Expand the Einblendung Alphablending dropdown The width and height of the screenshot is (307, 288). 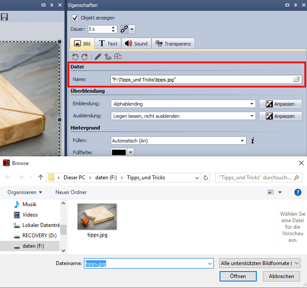tap(252, 104)
